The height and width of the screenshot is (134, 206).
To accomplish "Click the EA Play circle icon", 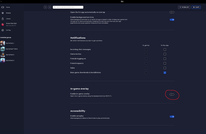I will 3,30.
